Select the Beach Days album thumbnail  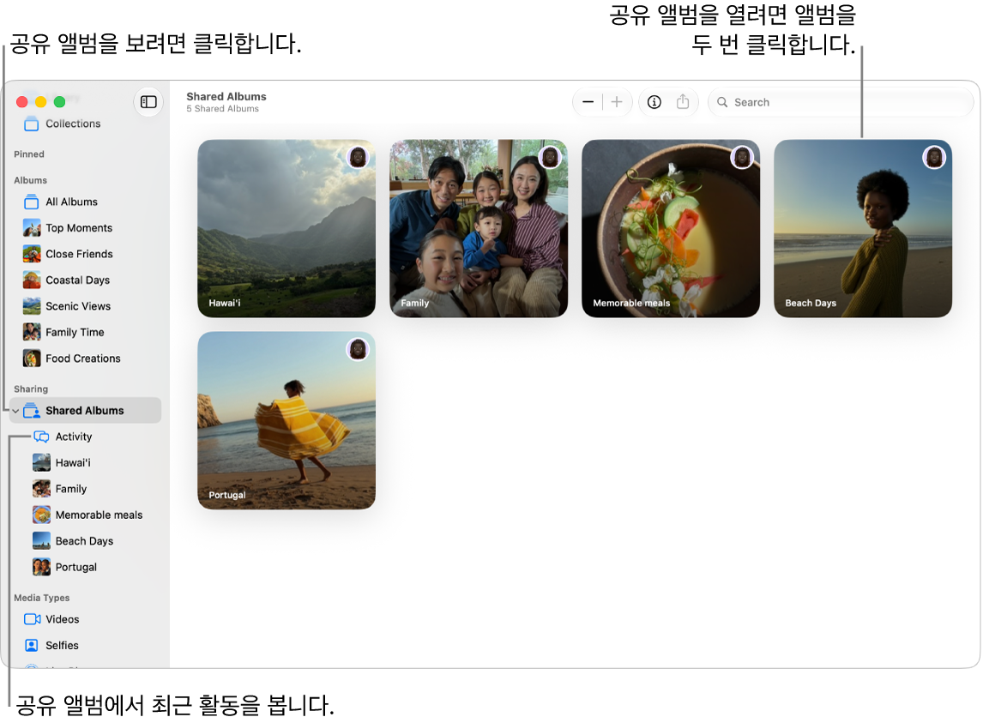(x=863, y=228)
